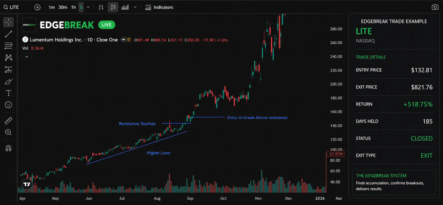Image resolution: width=443 pixels, height=205 pixels.
Task: Select the candlestick chart style icon
Action: 113,7
